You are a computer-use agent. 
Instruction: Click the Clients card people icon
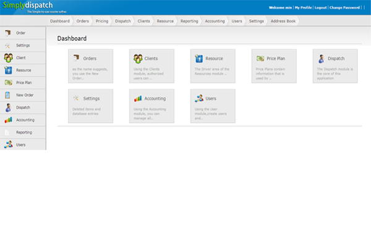point(138,59)
